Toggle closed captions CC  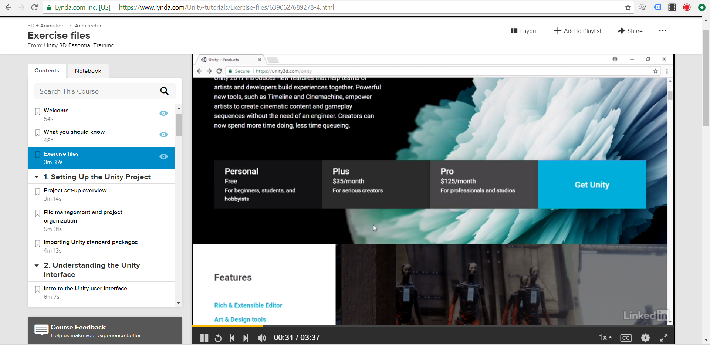(x=626, y=338)
